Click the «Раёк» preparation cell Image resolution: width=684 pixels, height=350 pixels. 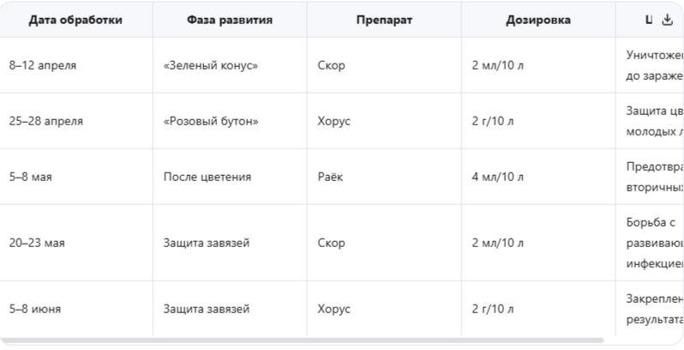[330, 178]
